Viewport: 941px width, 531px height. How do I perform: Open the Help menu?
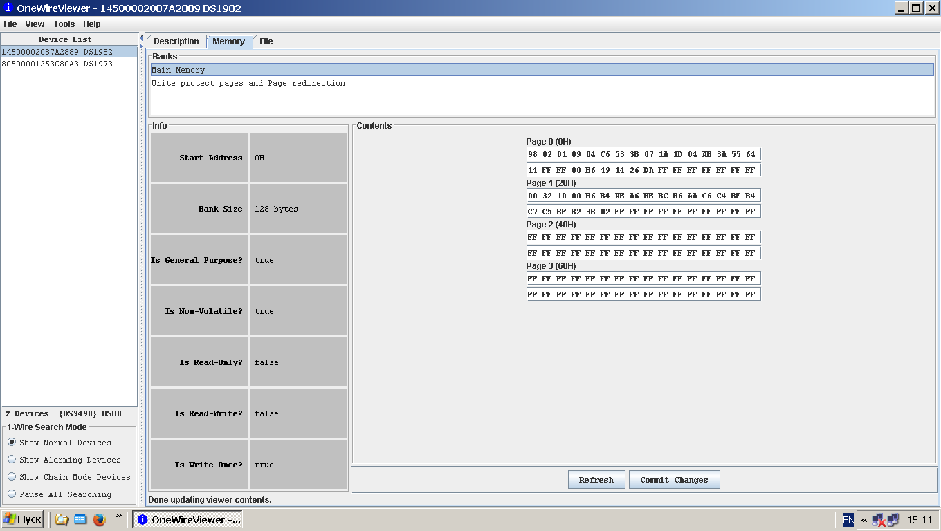92,24
